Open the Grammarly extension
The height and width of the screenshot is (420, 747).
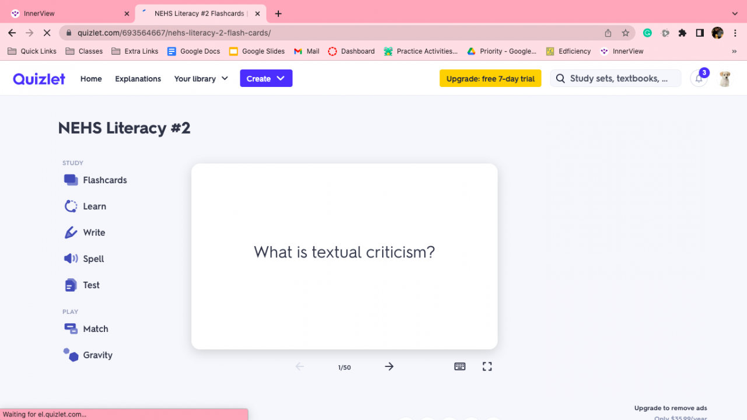pos(647,33)
